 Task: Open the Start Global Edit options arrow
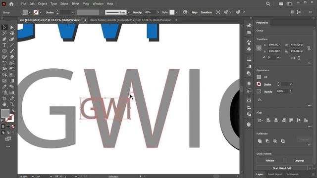point(310,168)
